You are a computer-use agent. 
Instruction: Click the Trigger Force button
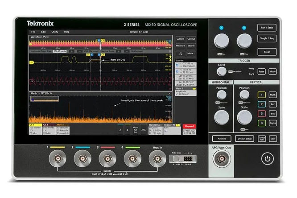click(x=261, y=72)
